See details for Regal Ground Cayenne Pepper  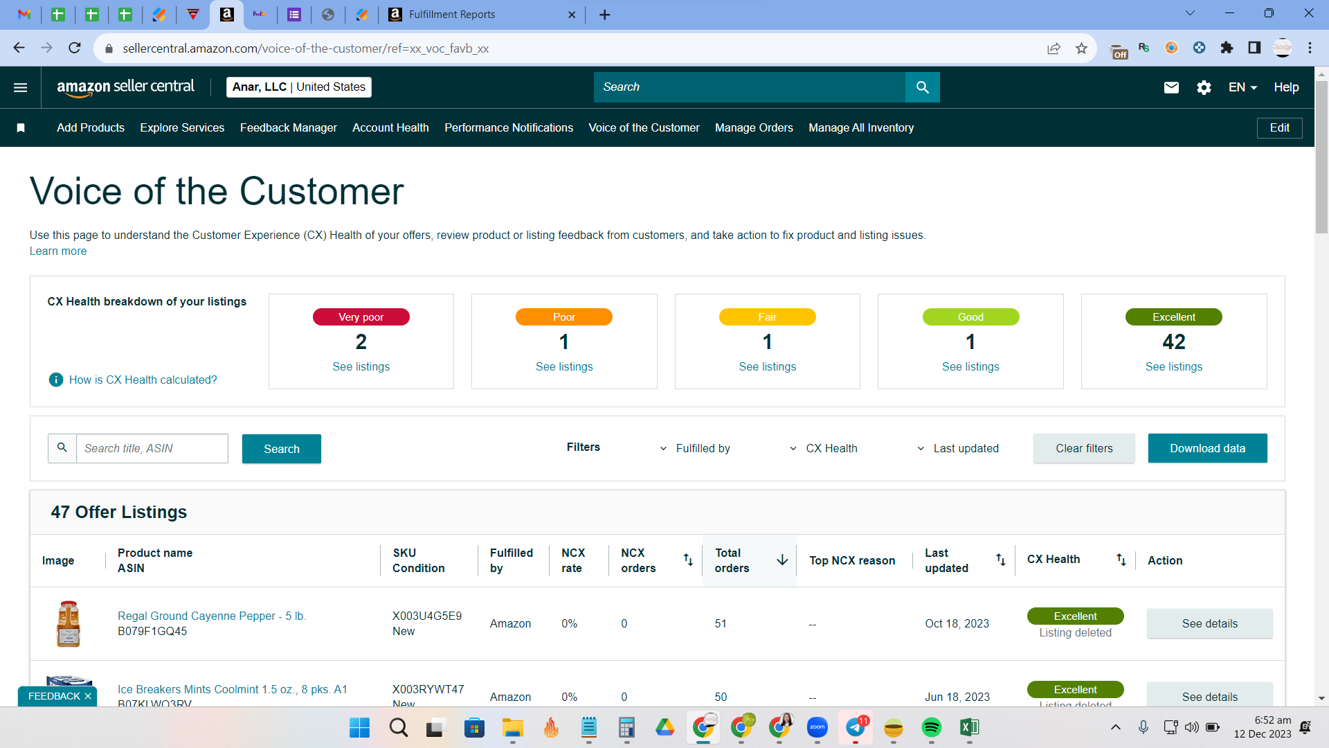[1209, 623]
